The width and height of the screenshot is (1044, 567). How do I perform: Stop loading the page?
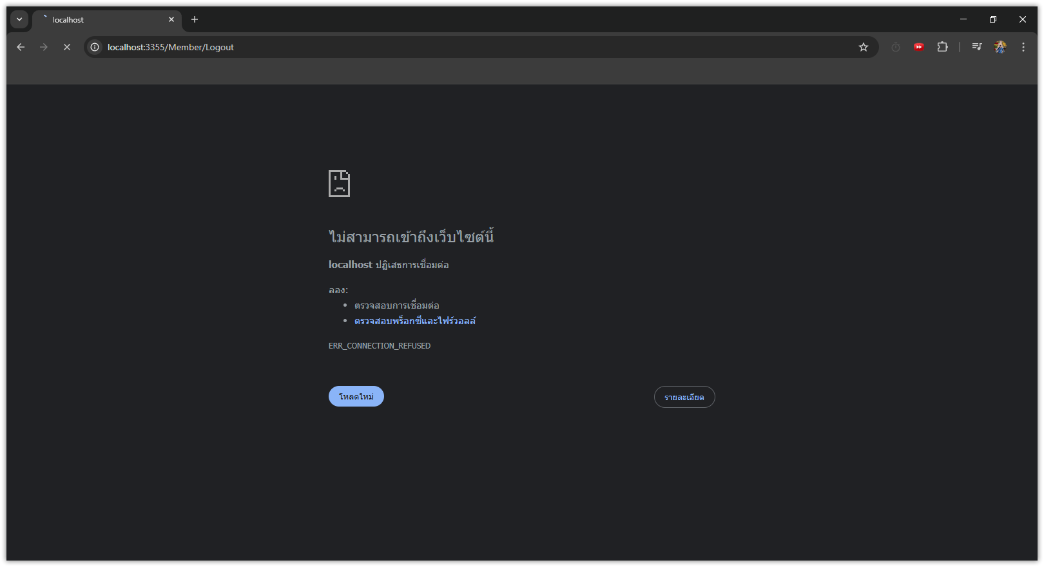pyautogui.click(x=67, y=47)
